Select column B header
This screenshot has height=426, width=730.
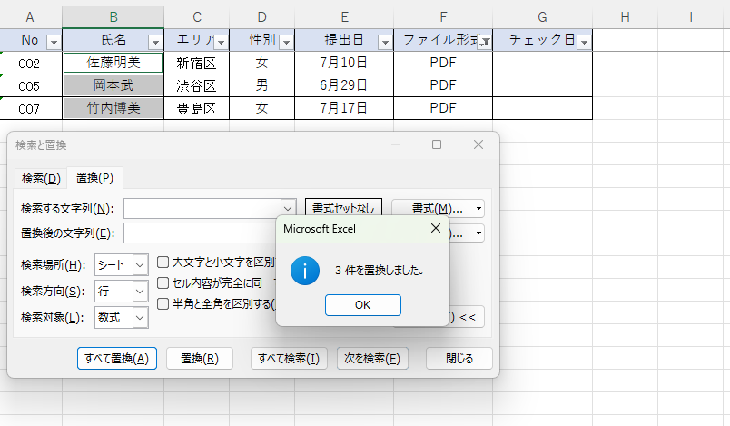point(113,17)
